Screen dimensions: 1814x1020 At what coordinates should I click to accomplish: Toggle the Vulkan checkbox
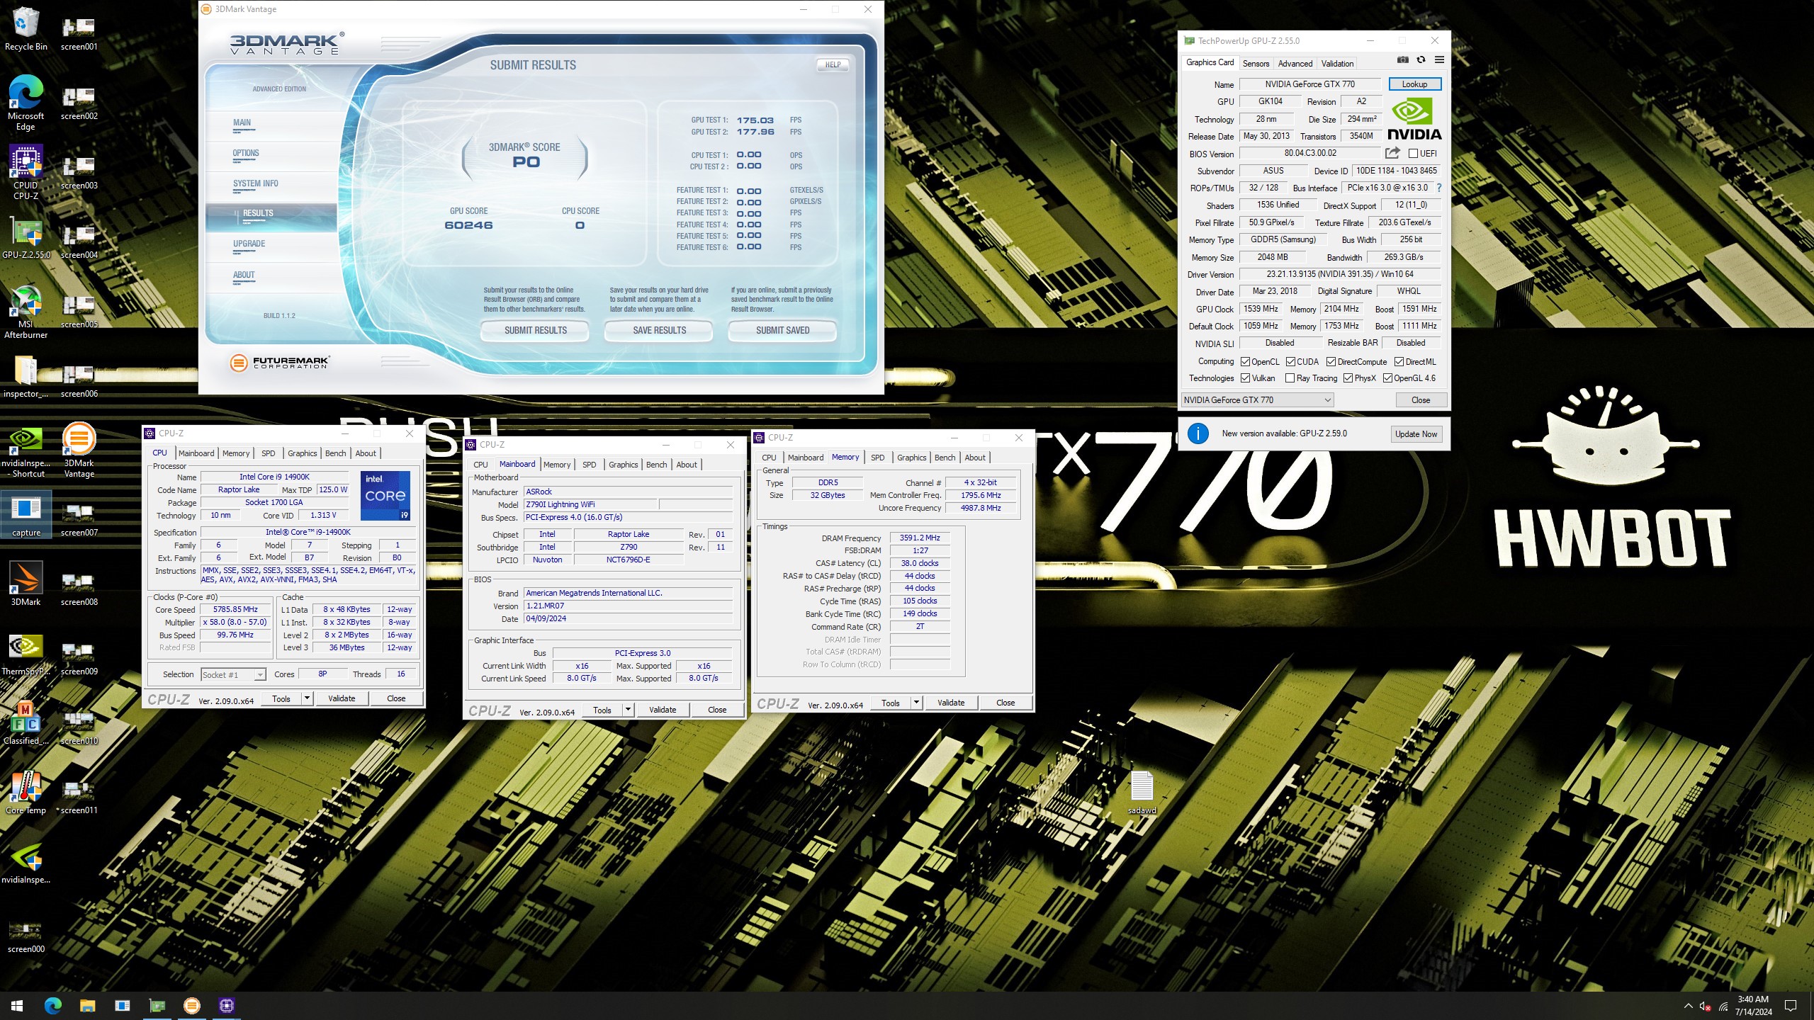1245,378
